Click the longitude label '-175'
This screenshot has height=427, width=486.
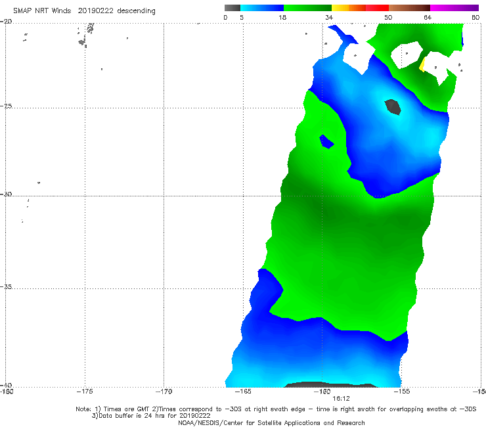pyautogui.click(x=85, y=392)
